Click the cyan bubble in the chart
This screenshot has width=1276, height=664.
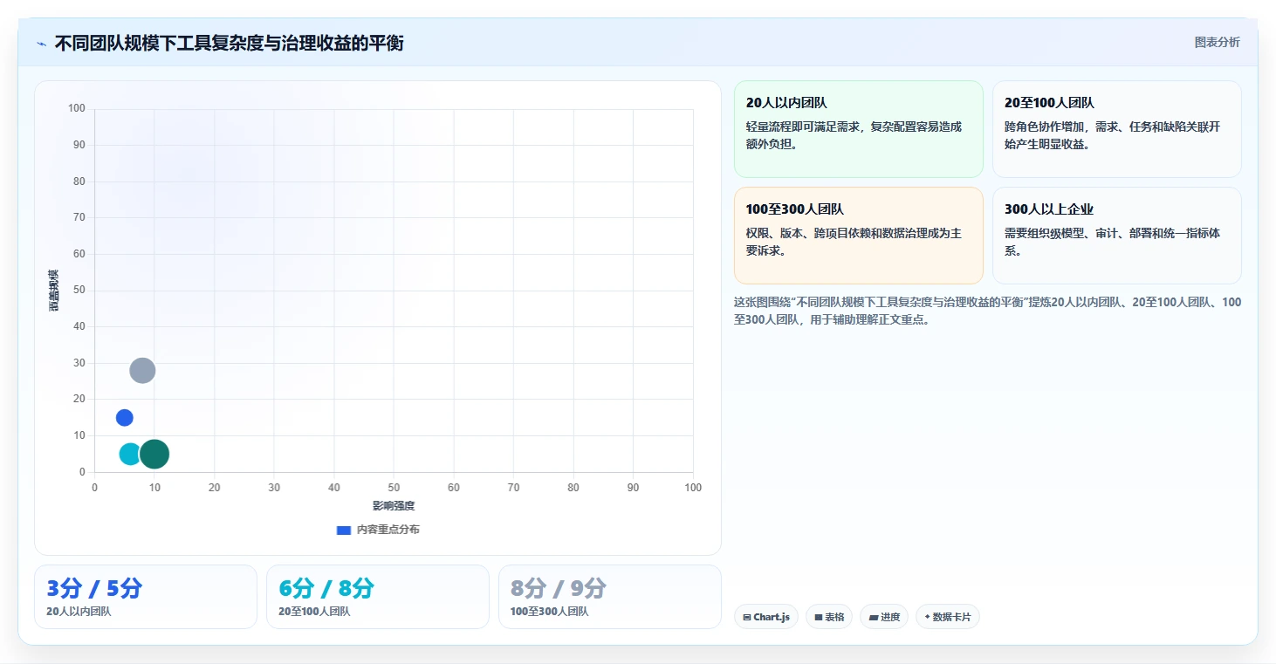130,454
